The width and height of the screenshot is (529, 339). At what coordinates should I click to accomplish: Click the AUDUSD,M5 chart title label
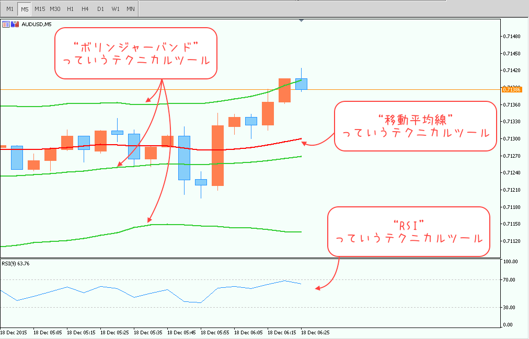[x=37, y=23]
